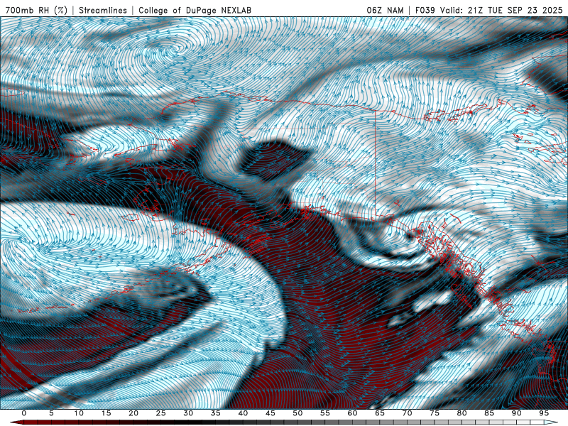Click the "90" label on color scale
The width and height of the screenshot is (568, 426).
point(517,413)
